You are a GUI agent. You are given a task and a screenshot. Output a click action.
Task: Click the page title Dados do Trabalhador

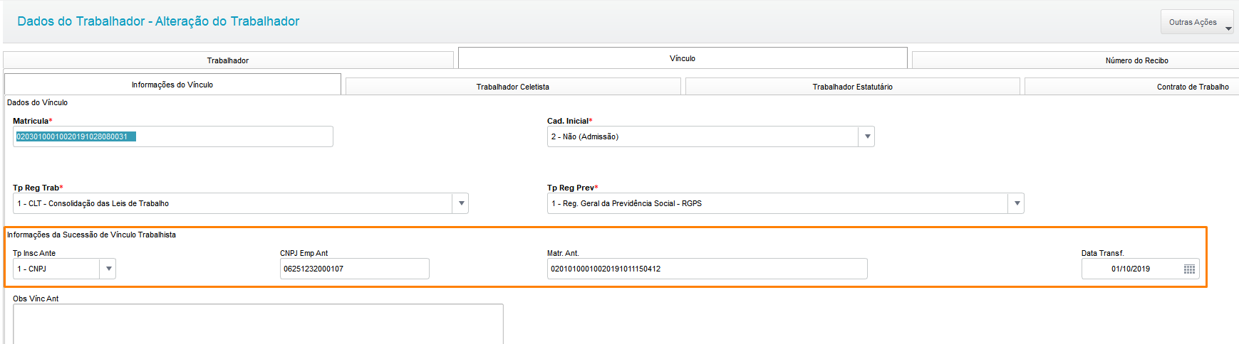(158, 21)
